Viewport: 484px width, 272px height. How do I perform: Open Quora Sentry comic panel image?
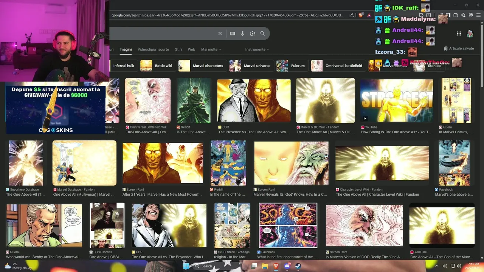[x=44, y=226]
